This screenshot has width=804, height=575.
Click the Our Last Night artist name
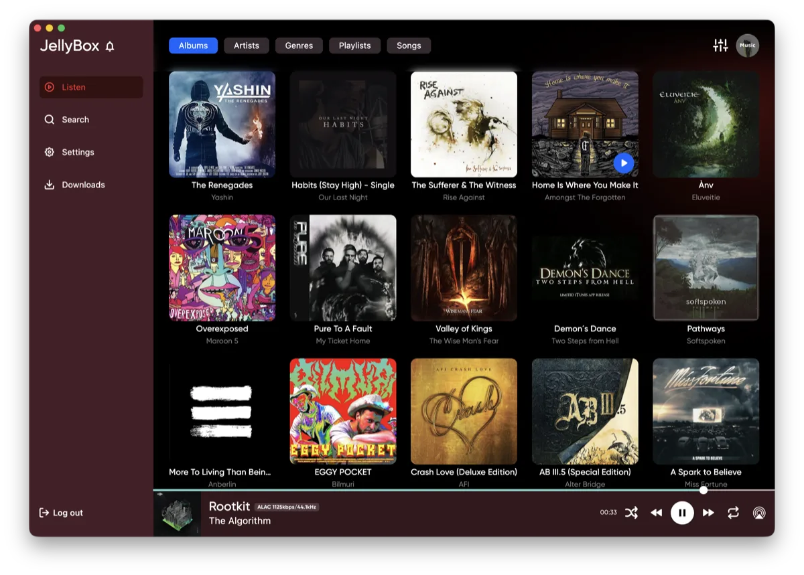(343, 197)
